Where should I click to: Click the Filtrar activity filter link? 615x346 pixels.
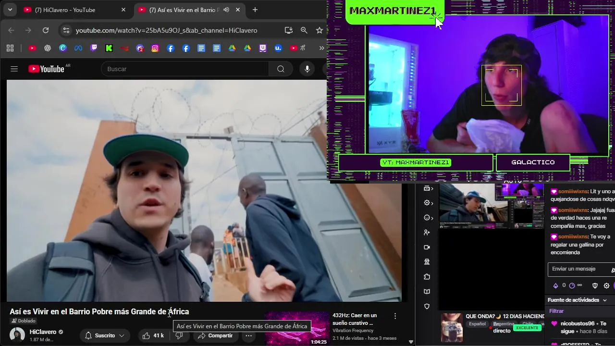(556, 311)
